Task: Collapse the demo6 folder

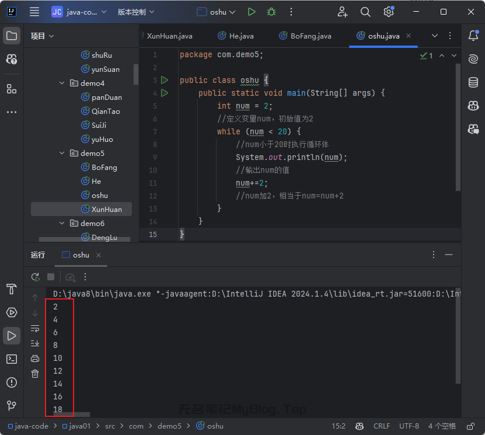Action: [62, 224]
